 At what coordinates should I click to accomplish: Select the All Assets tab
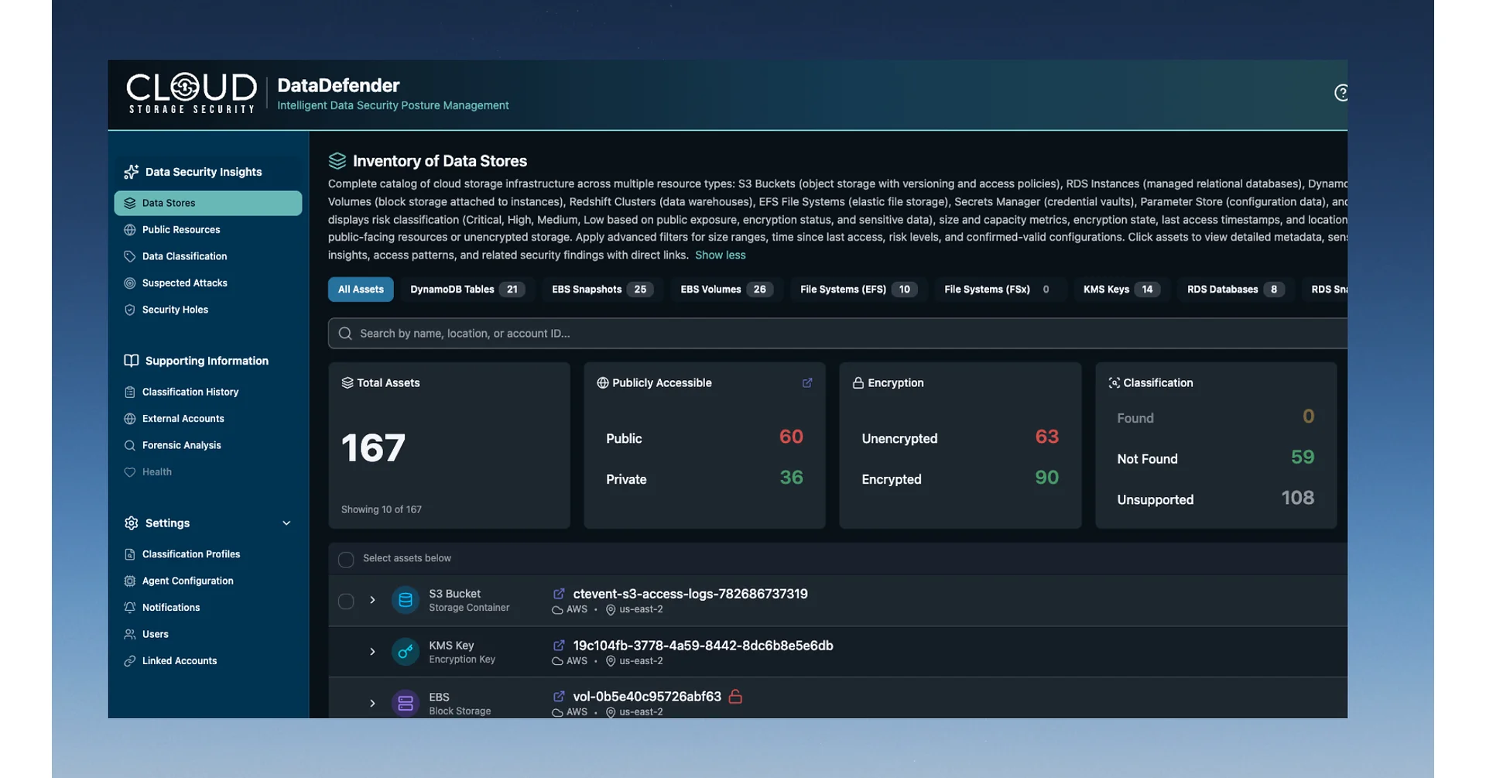pyautogui.click(x=361, y=290)
